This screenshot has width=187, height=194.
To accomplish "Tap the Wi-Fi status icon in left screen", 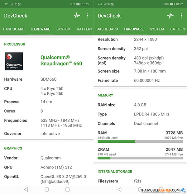I will point(16,4).
